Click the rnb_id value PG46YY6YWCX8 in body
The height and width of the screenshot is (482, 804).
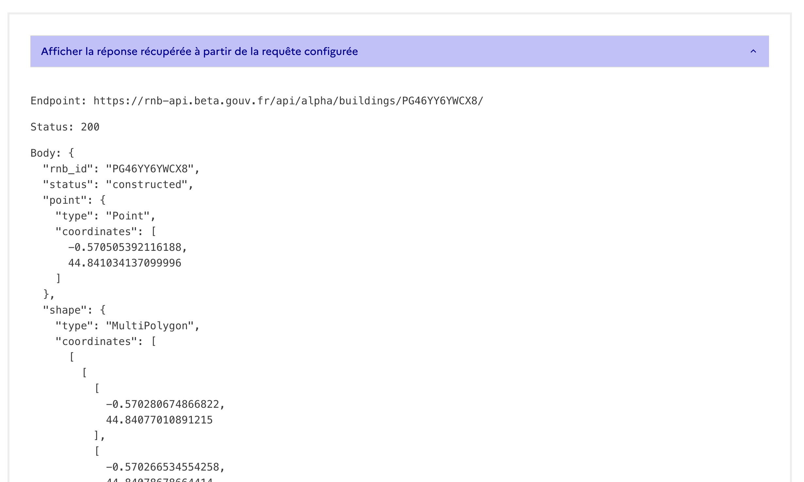click(150, 169)
